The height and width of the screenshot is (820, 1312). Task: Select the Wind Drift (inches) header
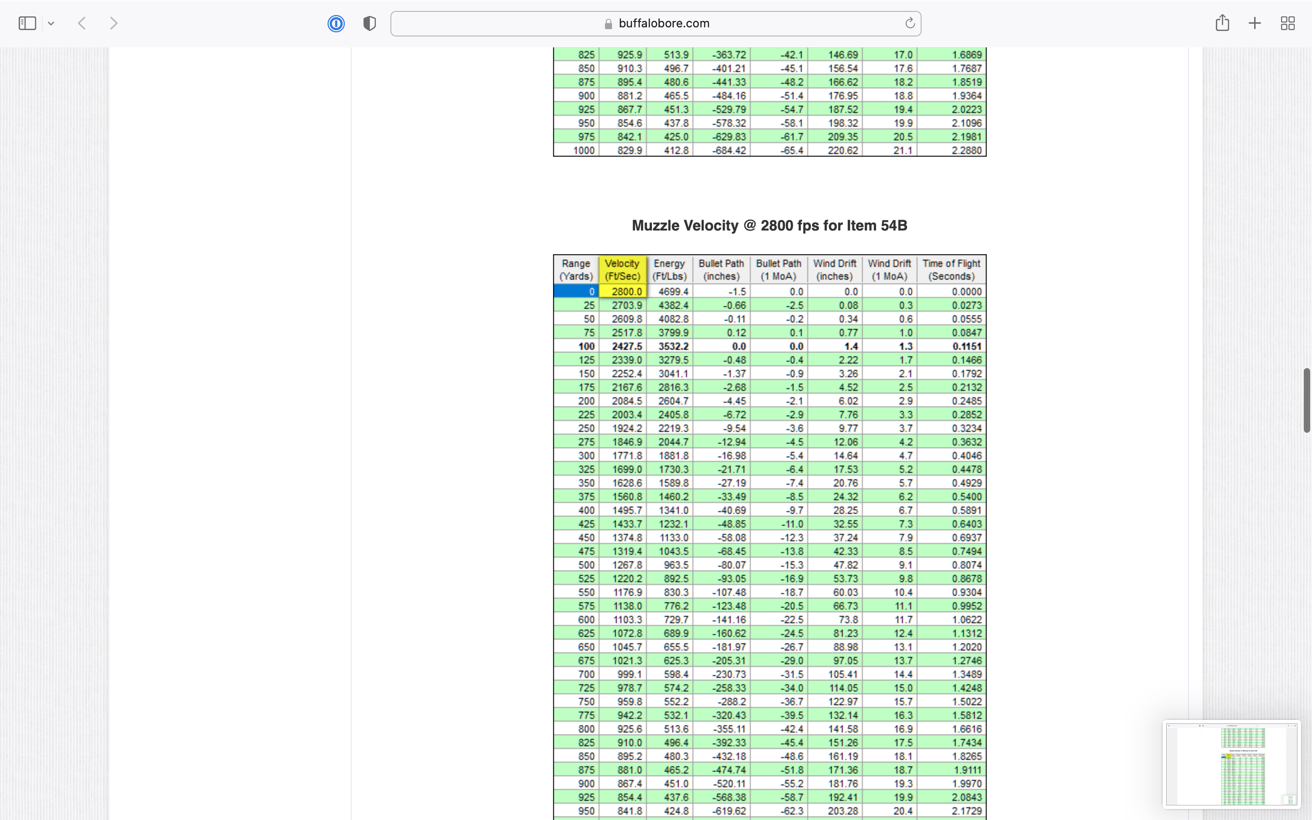click(x=835, y=270)
